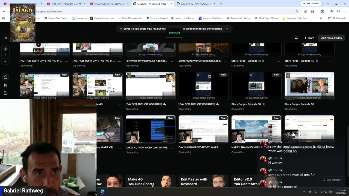
Task: Close the 1981 SYNTH REQUIEM tab
Action: (x=85, y=4)
